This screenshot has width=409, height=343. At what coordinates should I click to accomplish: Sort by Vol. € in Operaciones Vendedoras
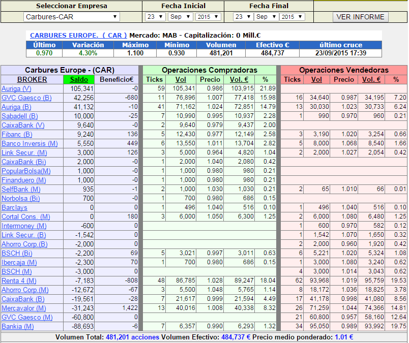tap(371, 79)
